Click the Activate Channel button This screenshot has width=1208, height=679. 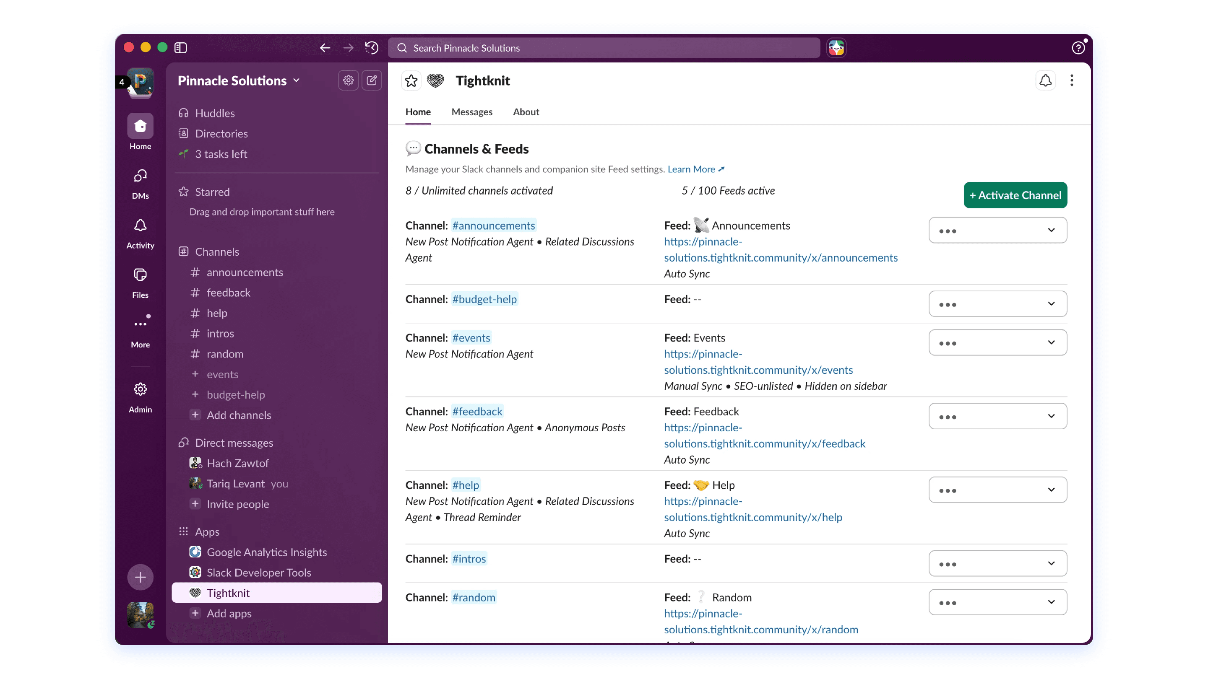1015,195
